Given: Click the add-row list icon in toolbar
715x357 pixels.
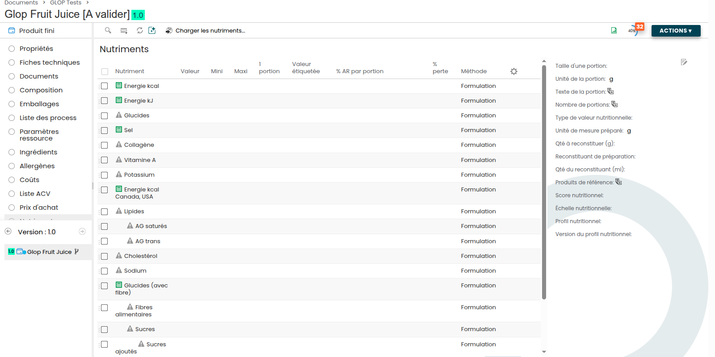Looking at the screenshot, I should 124,30.
